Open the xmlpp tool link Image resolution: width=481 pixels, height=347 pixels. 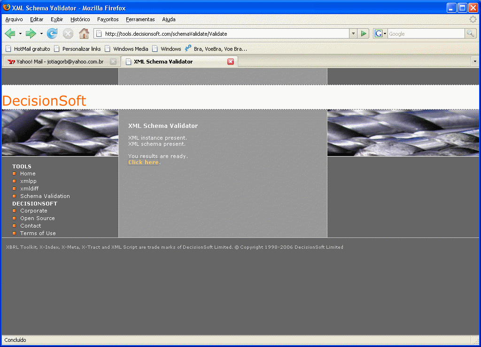[28, 181]
